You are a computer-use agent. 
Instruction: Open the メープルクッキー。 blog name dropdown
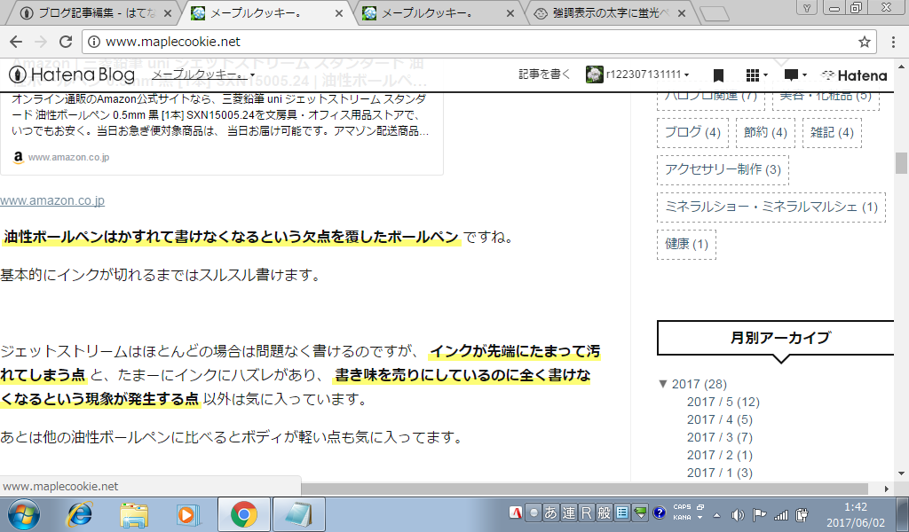[x=203, y=74]
